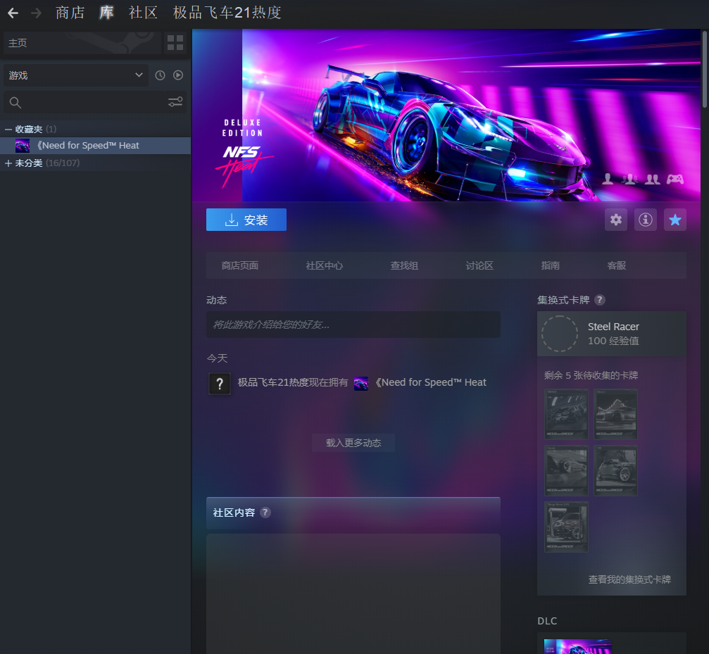Click 载入更多动态 button
Viewport: 709px width, 654px height.
coord(353,443)
